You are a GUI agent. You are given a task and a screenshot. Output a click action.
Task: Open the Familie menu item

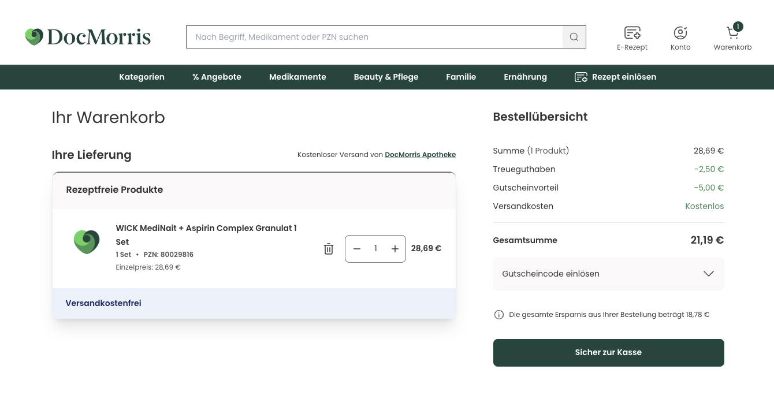click(461, 77)
